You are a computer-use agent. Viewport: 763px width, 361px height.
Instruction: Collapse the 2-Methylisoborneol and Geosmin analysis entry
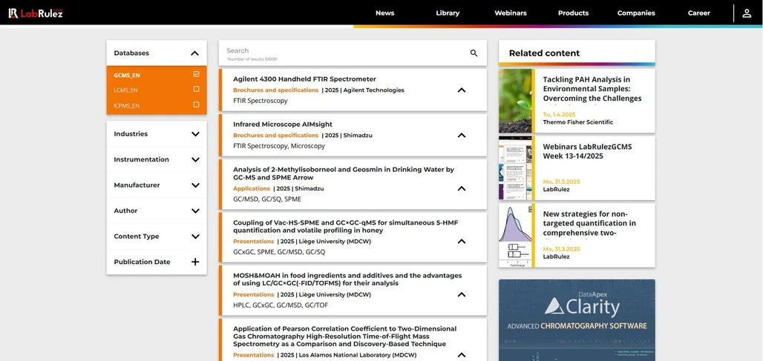[x=461, y=189]
